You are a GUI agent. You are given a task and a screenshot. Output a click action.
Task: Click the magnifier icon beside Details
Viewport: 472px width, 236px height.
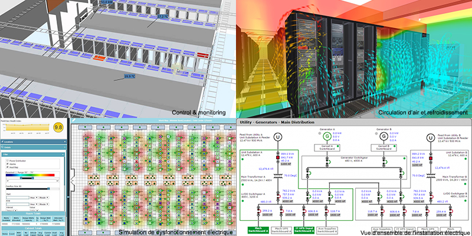[x=2, y=147]
